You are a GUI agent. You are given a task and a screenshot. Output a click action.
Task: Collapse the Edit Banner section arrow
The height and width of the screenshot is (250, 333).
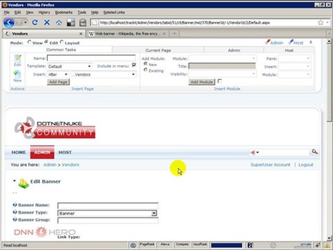click(x=15, y=181)
